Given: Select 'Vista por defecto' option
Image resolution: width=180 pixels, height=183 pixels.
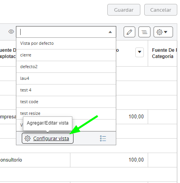Looking at the screenshot, I should (x=66, y=43).
